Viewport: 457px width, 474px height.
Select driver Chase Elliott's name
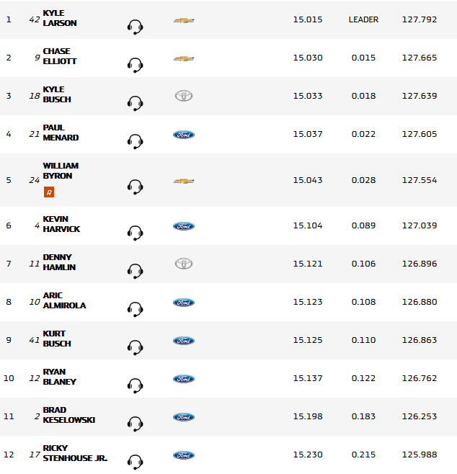tap(60, 56)
